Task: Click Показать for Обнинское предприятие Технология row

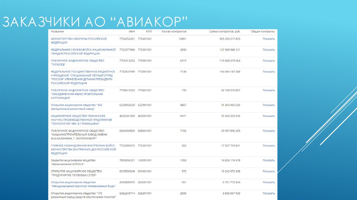Action: pyautogui.click(x=269, y=116)
